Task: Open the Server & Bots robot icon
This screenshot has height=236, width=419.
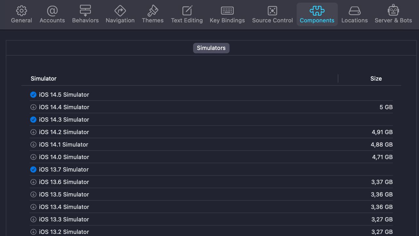Action: 393,11
